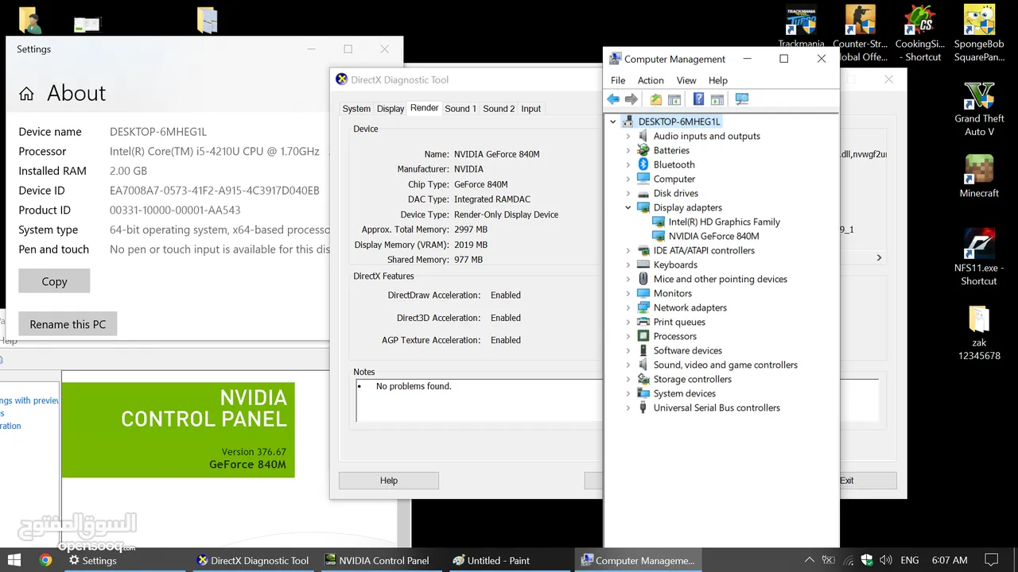Screen dimensions: 1018x572
Task: Select Mice and other pointing devices
Action: pos(720,279)
